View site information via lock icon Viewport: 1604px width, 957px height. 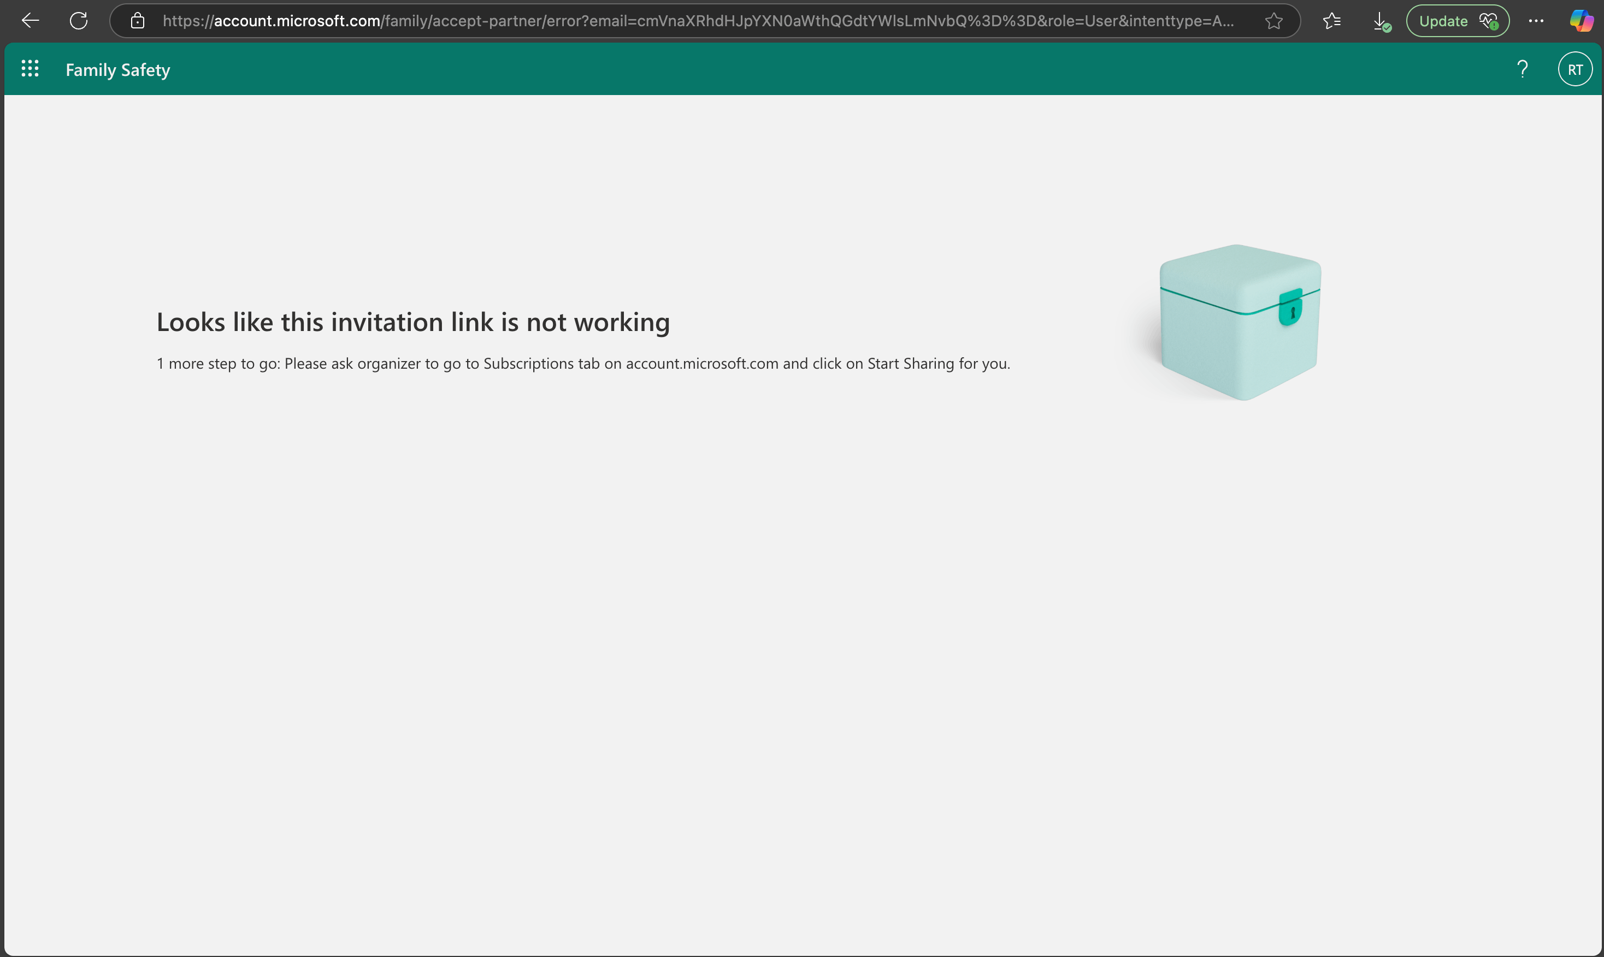click(137, 21)
